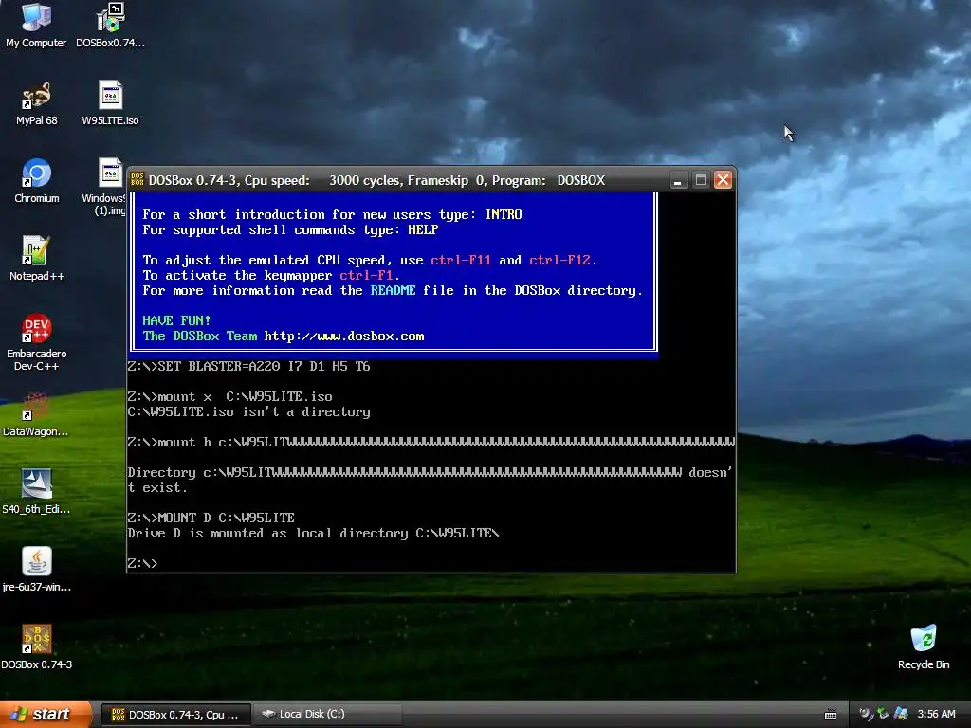
Task: Select the DOSBox0.74 installer desktop icon
Action: [110, 25]
